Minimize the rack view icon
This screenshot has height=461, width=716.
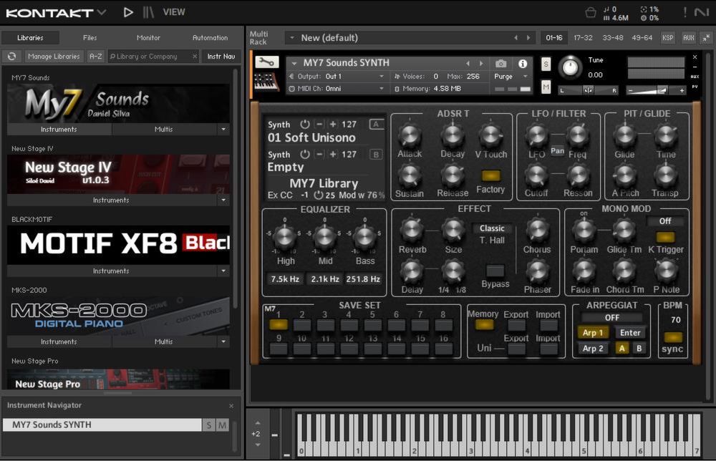click(706, 38)
